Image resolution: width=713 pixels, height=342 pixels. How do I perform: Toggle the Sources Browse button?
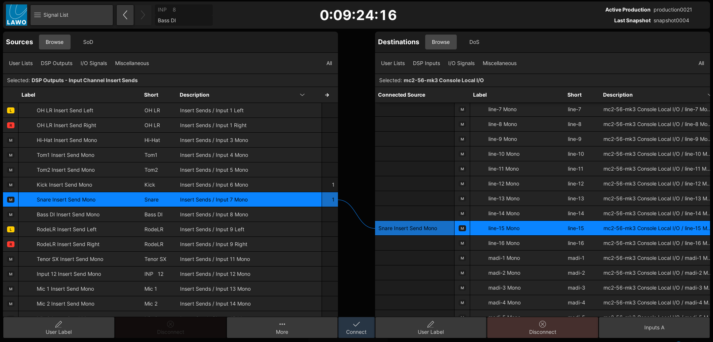click(55, 42)
